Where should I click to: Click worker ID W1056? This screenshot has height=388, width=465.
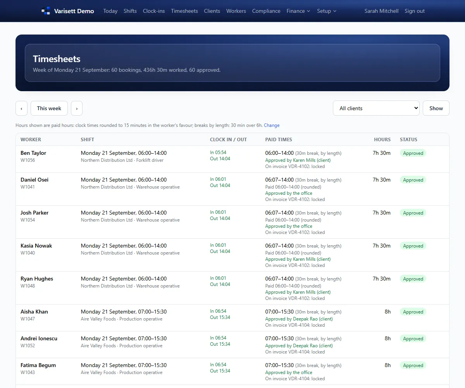pos(28,160)
